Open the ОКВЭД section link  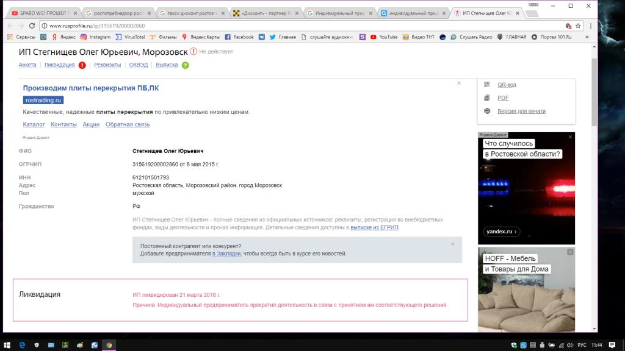[x=139, y=65]
